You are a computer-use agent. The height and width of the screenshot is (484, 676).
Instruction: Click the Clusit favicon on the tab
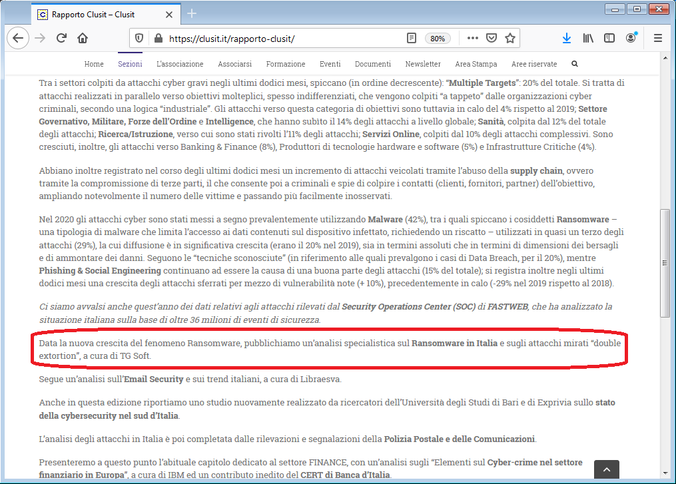(x=42, y=15)
